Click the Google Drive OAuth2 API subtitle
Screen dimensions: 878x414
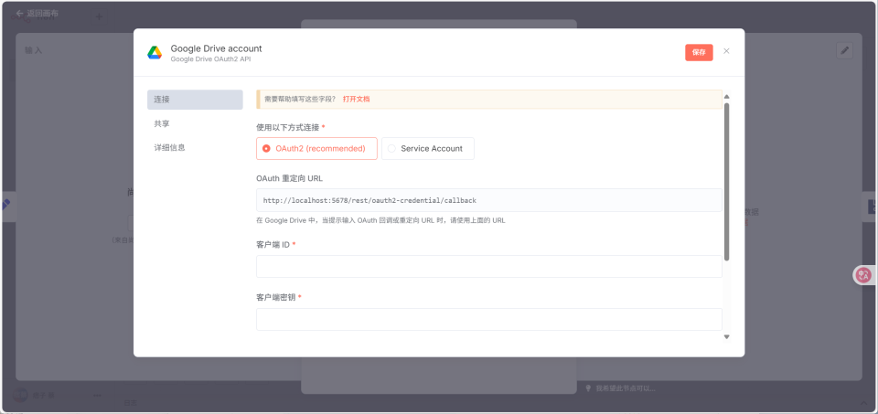pyautogui.click(x=210, y=58)
